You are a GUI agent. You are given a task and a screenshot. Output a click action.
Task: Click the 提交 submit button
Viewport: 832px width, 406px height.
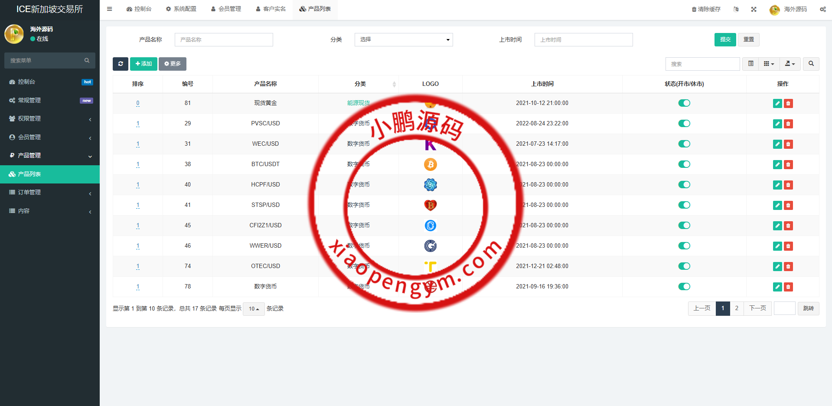point(725,39)
